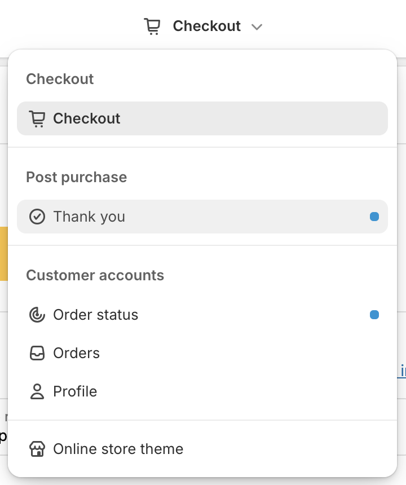Image resolution: width=406 pixels, height=485 pixels.
Task: Click the storefront icon beside Online store theme
Action: (x=37, y=449)
